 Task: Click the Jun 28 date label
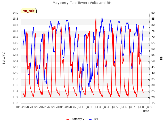click(x=55, y=107)
